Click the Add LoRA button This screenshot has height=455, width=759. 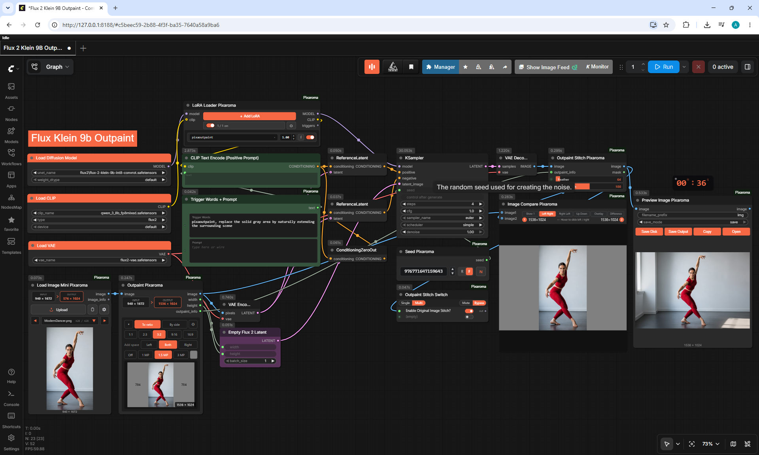(x=249, y=116)
